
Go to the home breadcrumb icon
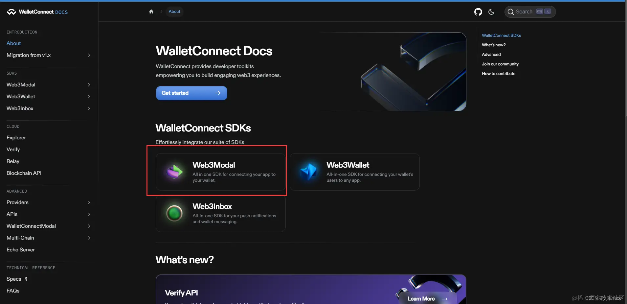[151, 12]
